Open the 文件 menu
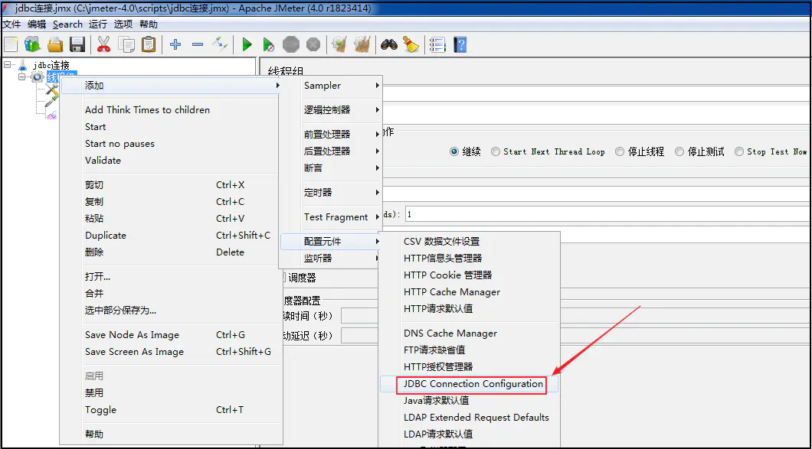The image size is (812, 449). tap(11, 24)
